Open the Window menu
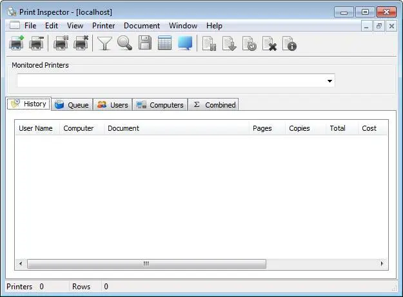 point(183,26)
